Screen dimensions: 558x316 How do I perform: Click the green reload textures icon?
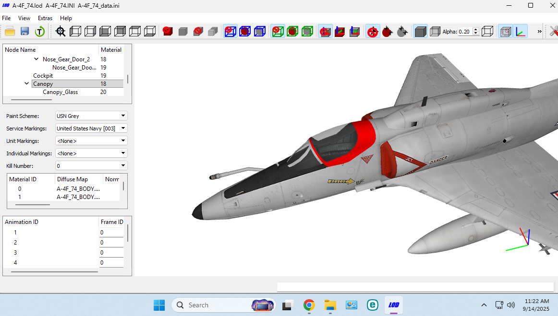[39, 31]
